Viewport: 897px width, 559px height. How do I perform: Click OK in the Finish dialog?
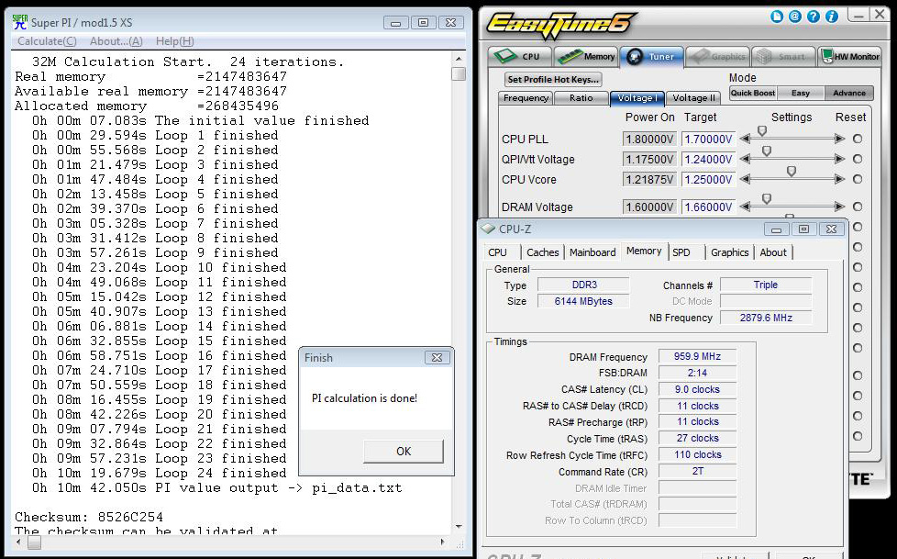click(x=404, y=452)
